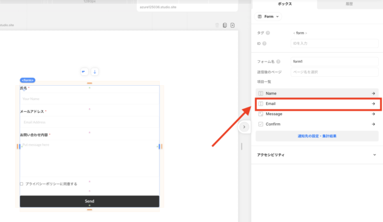Click the rightmost add-page icon above canvas
Image resolution: width=383 pixels, height=222 pixels.
[232, 25]
